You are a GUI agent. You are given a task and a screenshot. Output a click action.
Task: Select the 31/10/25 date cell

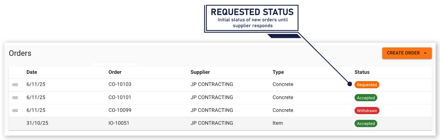[x=37, y=123]
